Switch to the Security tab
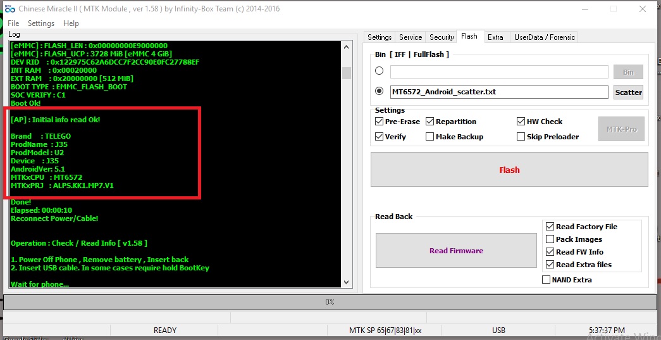Image resolution: width=661 pixels, height=340 pixels. (x=442, y=37)
